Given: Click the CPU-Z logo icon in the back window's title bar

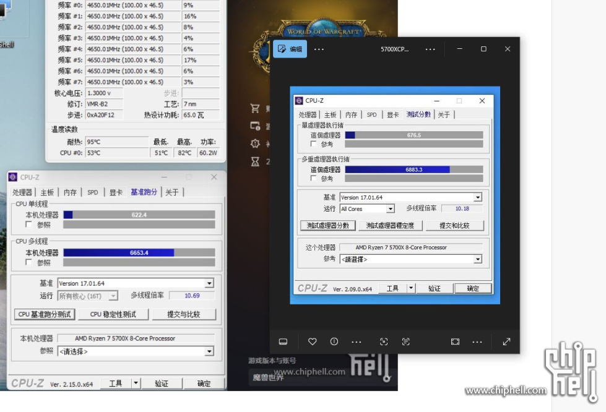Looking at the screenshot, I should 13,177.
